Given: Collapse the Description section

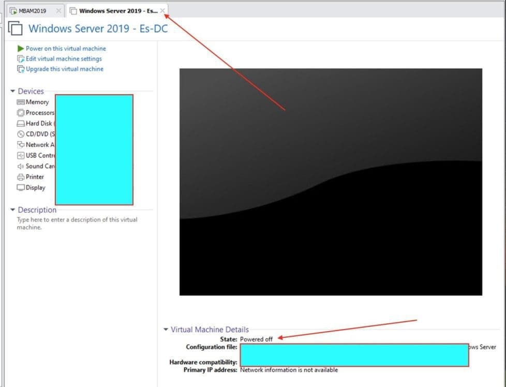Looking at the screenshot, I should pyautogui.click(x=13, y=210).
